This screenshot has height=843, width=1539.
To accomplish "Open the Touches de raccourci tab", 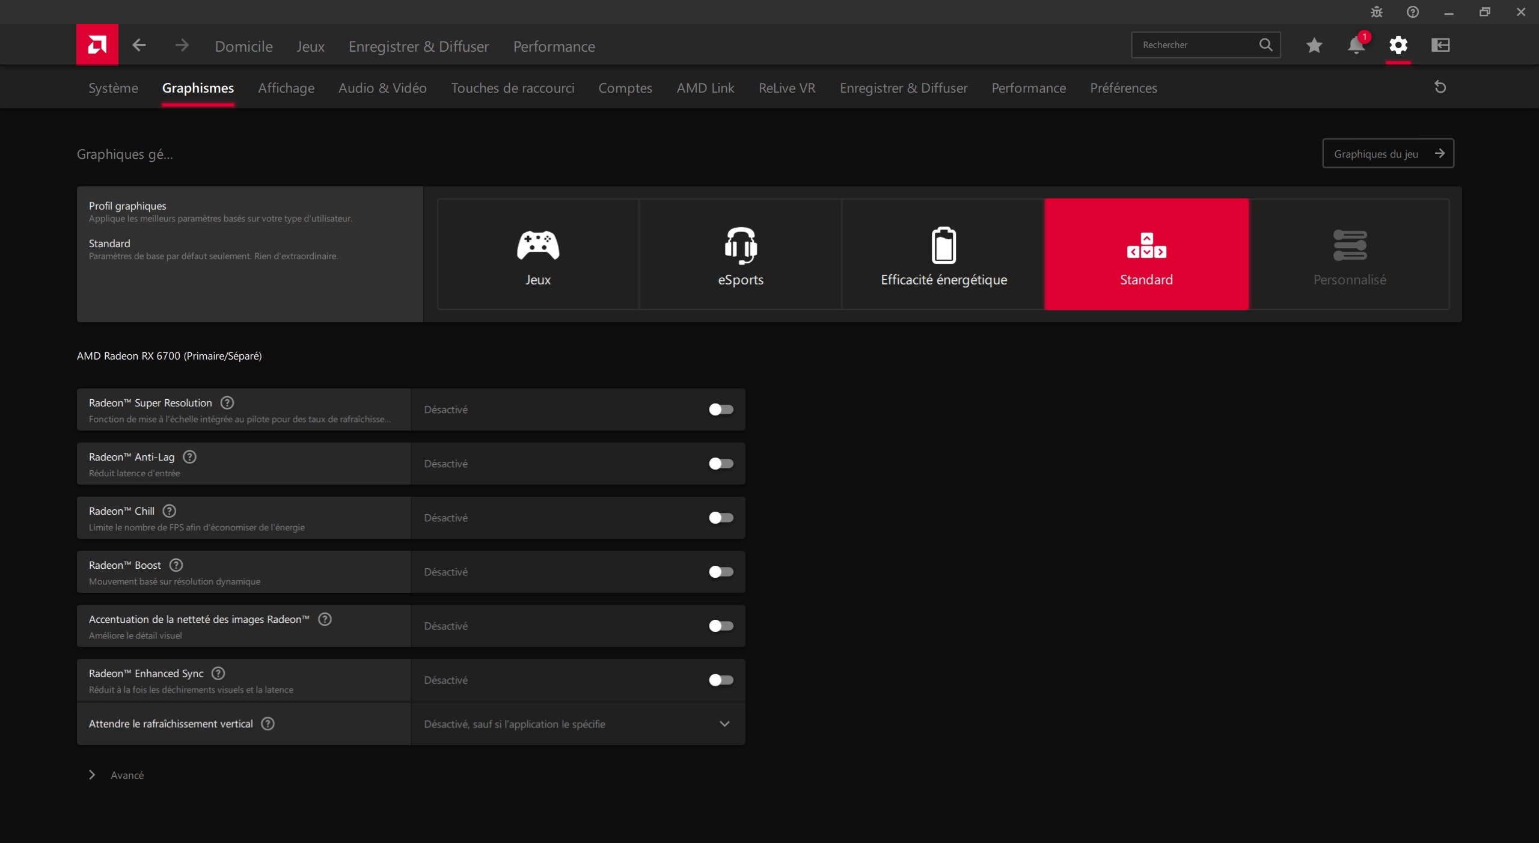I will click(x=512, y=88).
